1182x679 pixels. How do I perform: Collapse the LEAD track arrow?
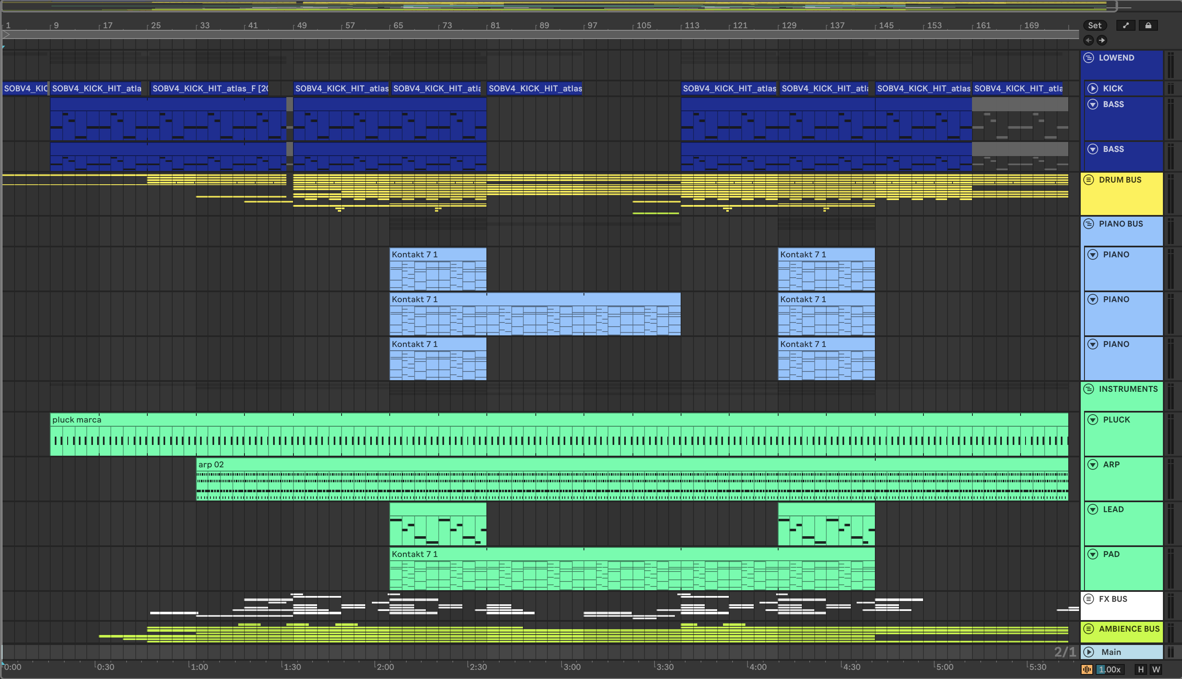click(1093, 509)
